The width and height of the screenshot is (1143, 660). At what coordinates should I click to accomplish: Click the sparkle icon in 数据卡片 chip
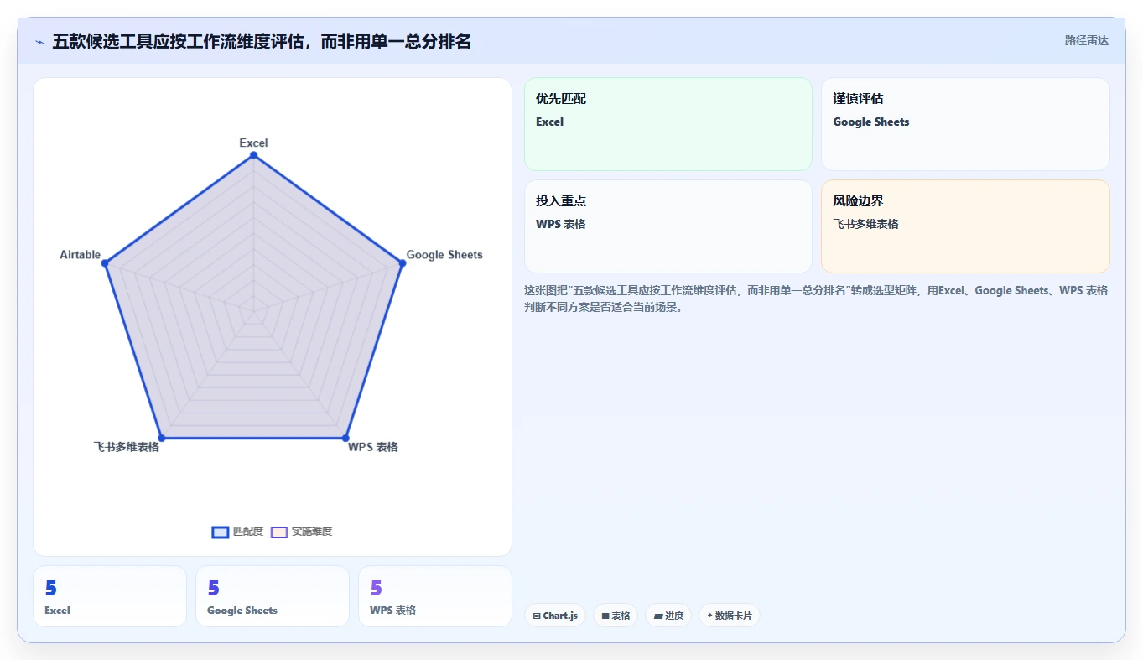[x=709, y=616]
